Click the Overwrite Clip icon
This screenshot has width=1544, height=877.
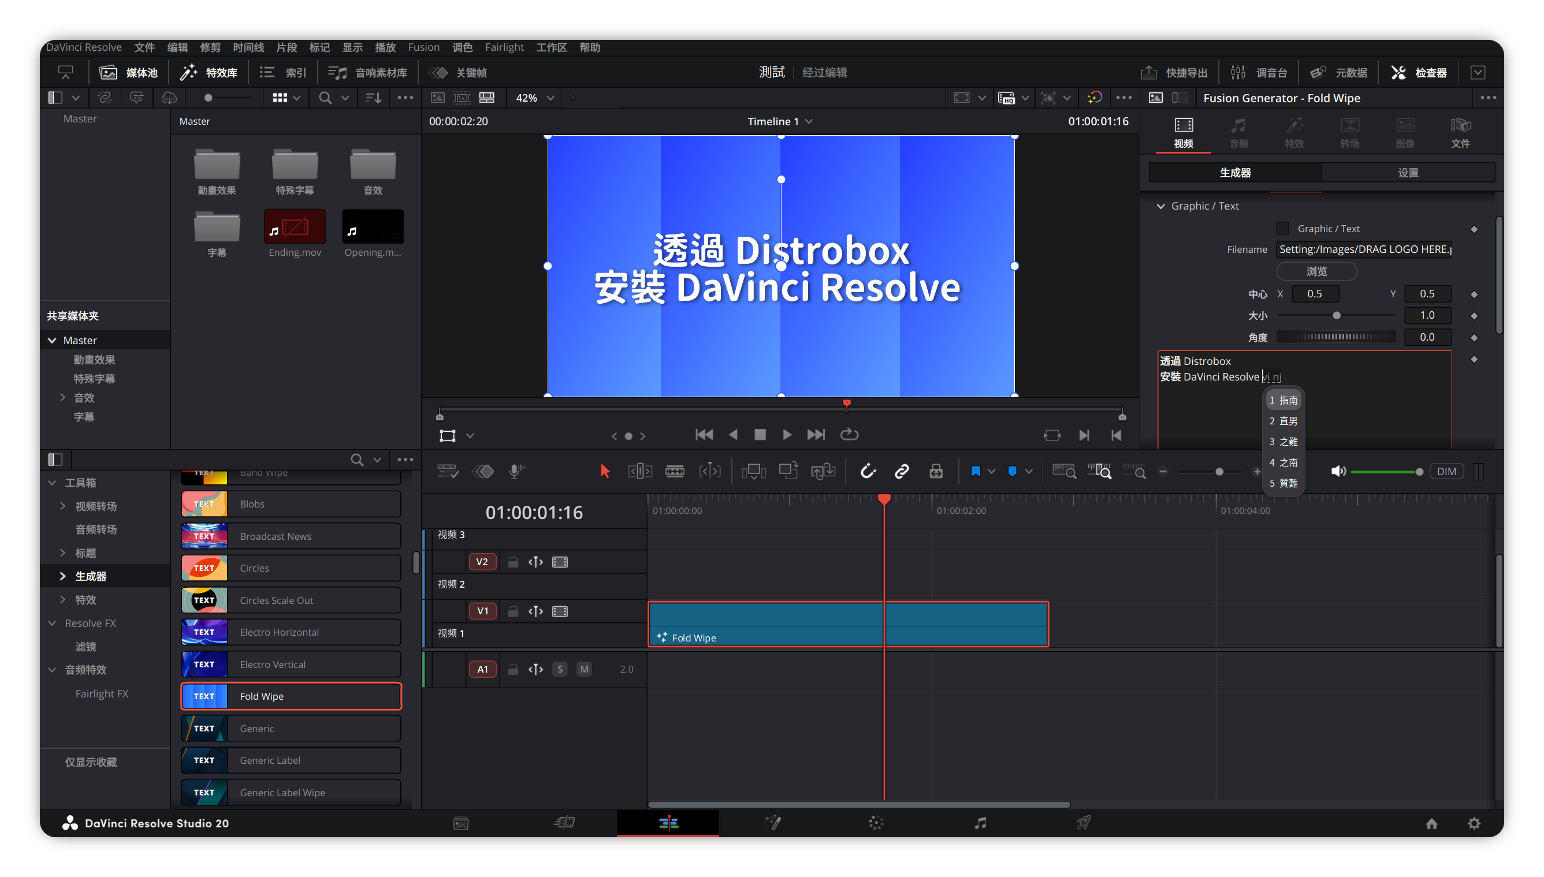click(x=788, y=471)
